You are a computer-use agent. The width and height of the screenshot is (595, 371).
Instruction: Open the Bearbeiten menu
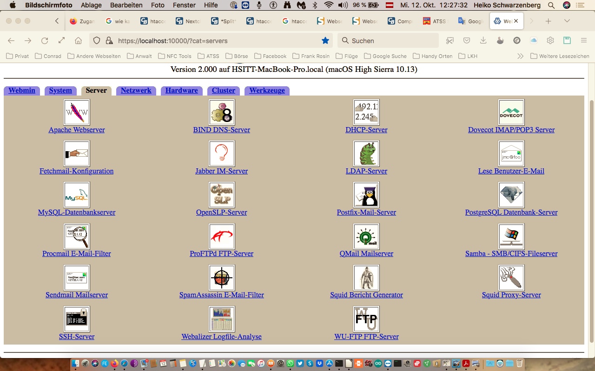pos(126,5)
